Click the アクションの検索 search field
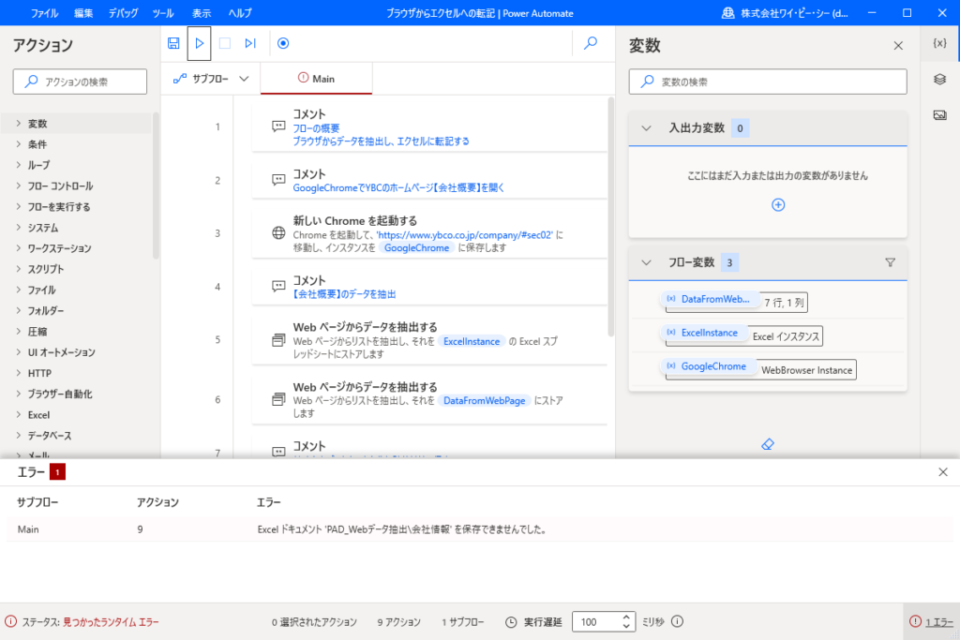The width and height of the screenshot is (960, 640). [x=80, y=82]
